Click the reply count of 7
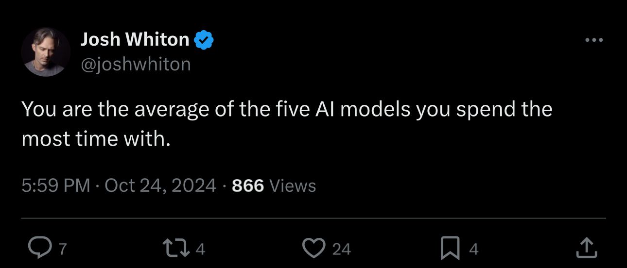Viewport: 627px width, 268px height. 62,249
